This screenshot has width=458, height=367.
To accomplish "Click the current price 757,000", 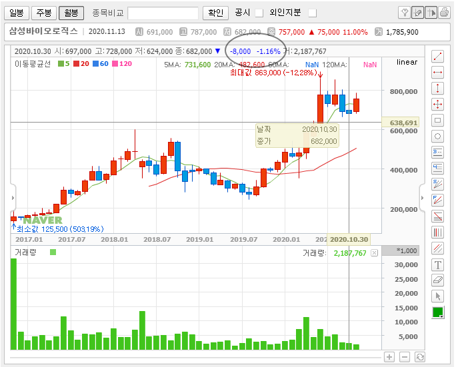I will coord(291,32).
